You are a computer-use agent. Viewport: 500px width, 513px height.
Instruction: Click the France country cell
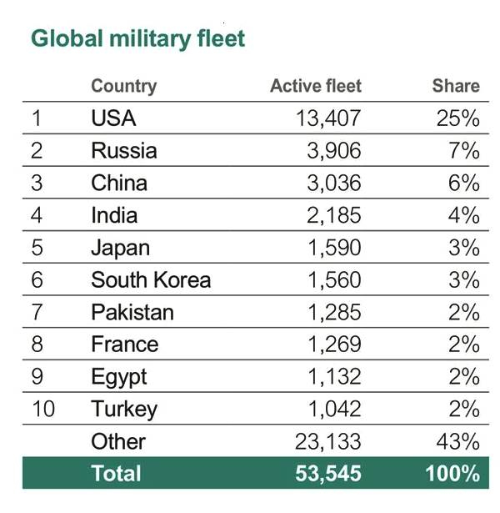tap(124, 345)
